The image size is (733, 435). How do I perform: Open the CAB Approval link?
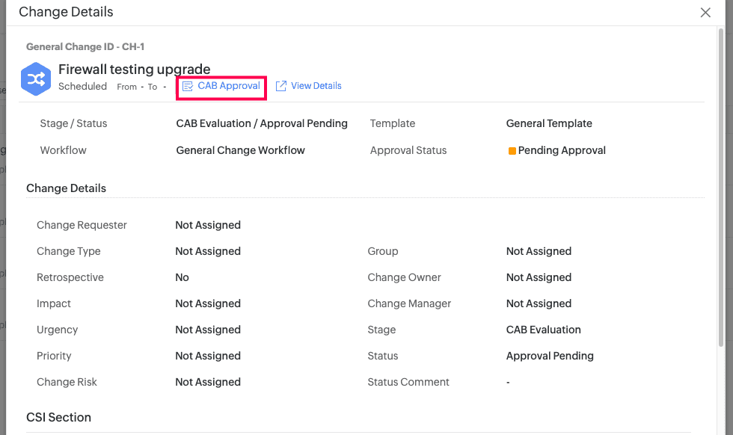tap(228, 86)
